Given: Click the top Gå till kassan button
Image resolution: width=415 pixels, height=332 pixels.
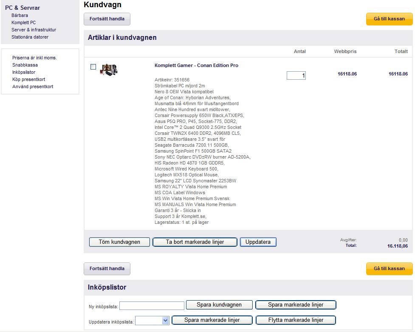Looking at the screenshot, I should (x=390, y=19).
